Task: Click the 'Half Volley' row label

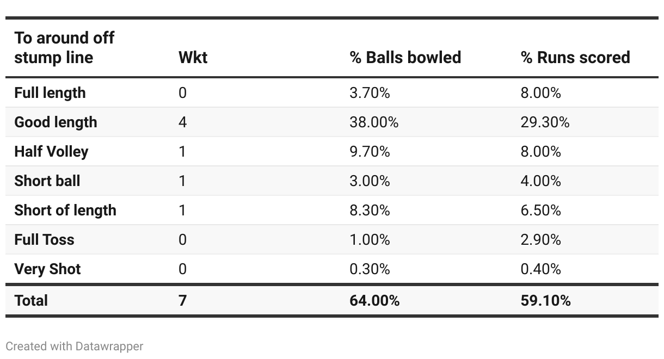Action: [x=51, y=151]
